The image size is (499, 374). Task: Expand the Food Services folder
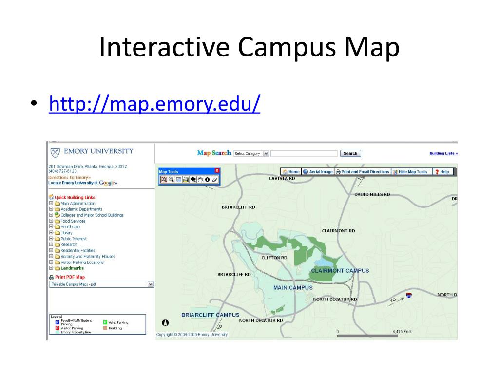point(51,221)
